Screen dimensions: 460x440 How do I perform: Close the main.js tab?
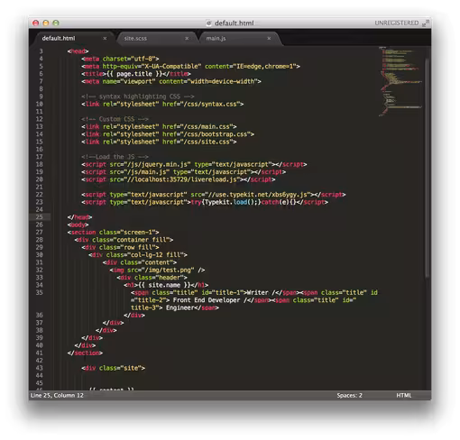(269, 39)
